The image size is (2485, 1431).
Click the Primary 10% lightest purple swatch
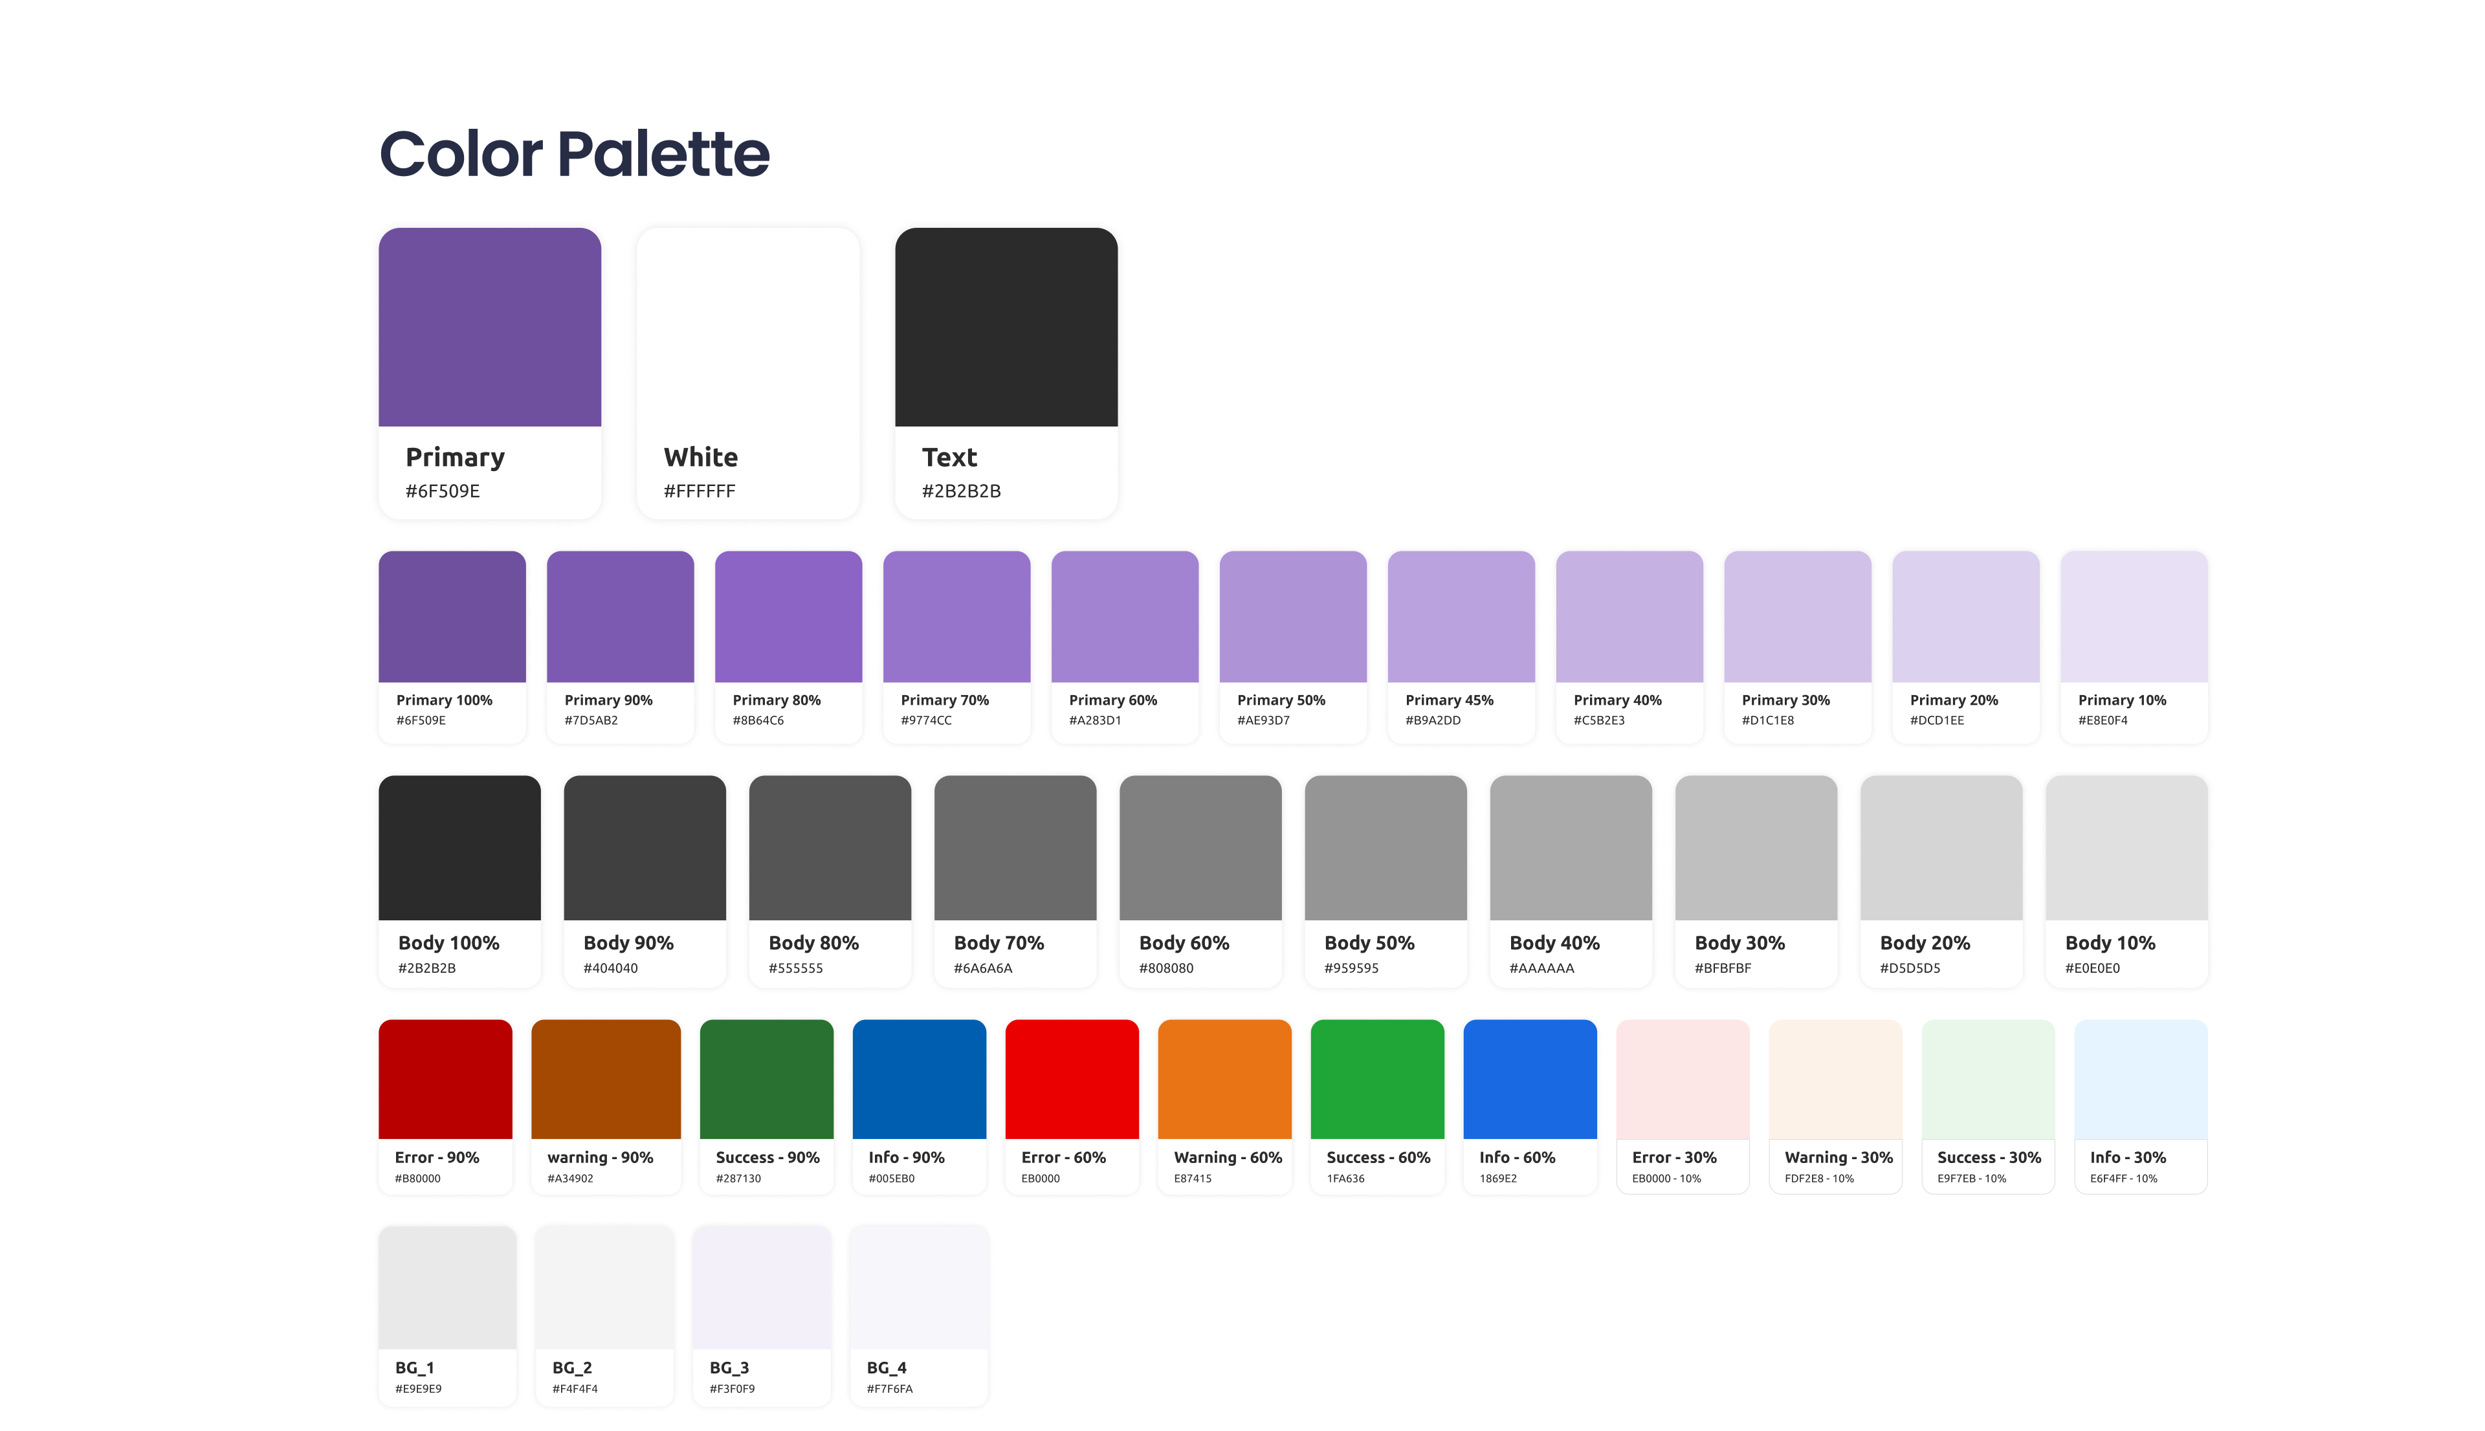pyautogui.click(x=2133, y=616)
